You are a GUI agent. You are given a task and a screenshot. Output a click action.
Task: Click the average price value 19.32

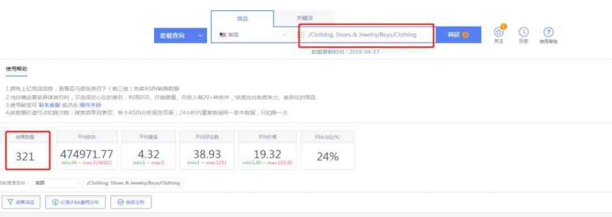(267, 154)
